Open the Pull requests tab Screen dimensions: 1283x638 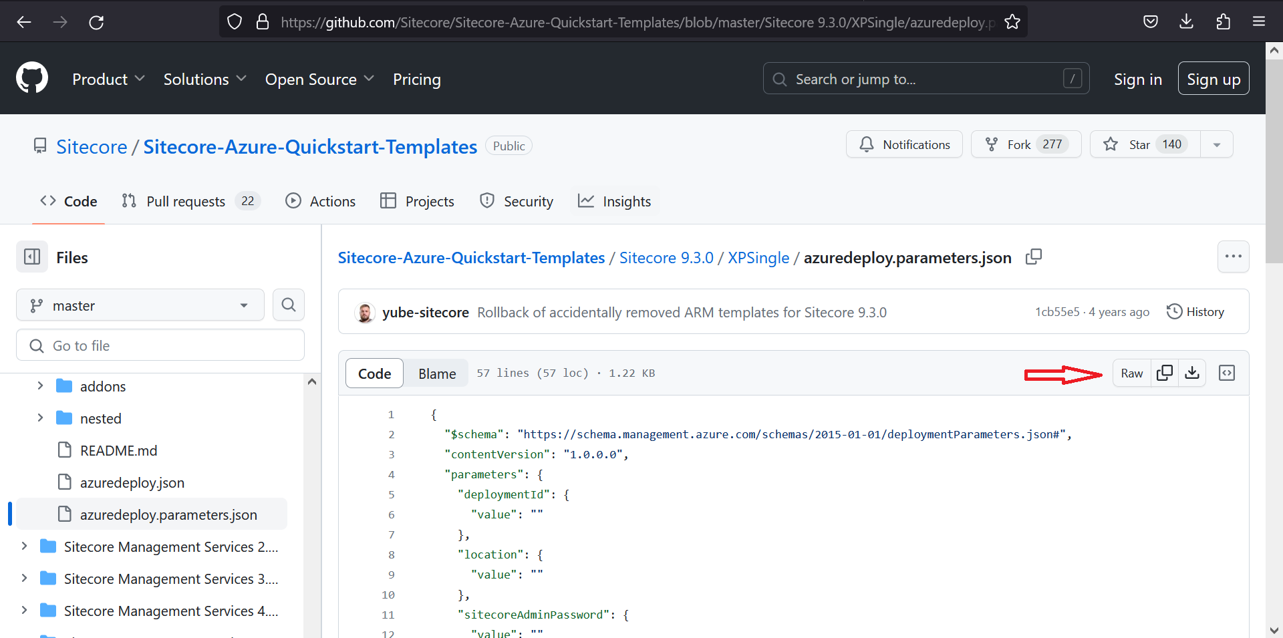(191, 201)
